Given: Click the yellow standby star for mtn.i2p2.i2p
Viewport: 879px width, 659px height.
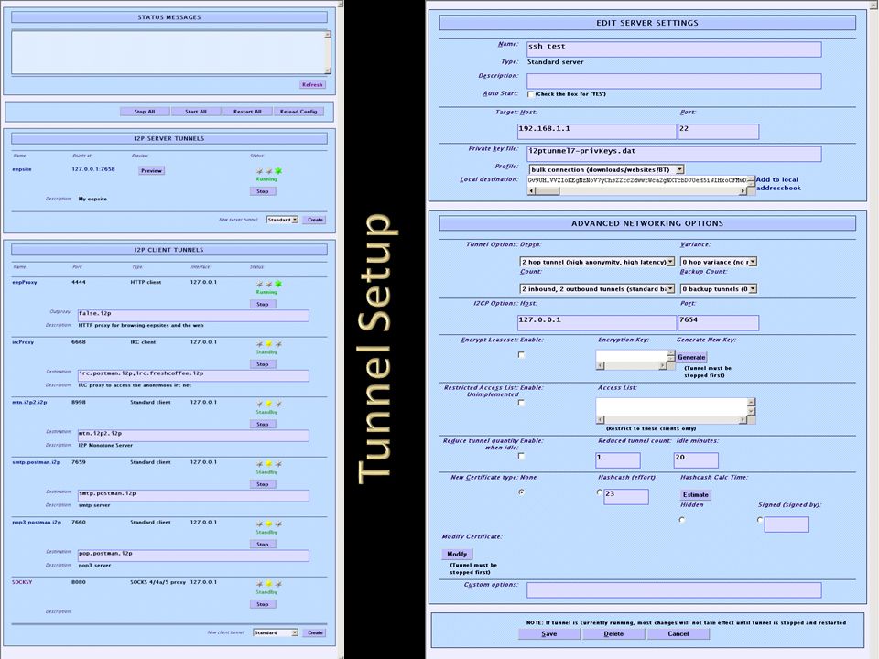Looking at the screenshot, I should click(269, 404).
